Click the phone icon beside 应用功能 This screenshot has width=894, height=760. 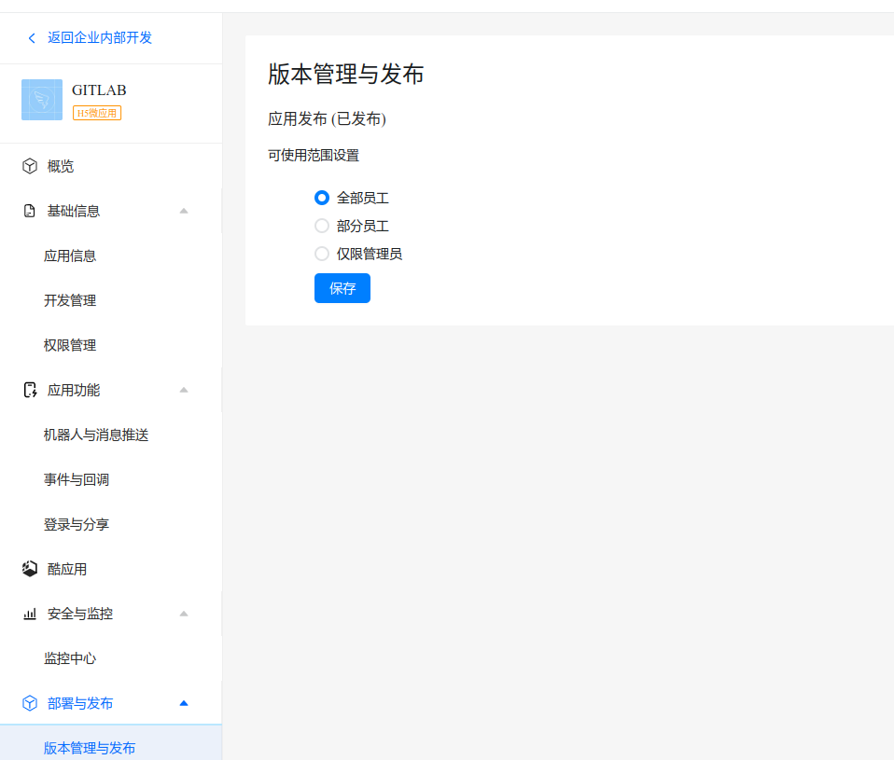(30, 390)
